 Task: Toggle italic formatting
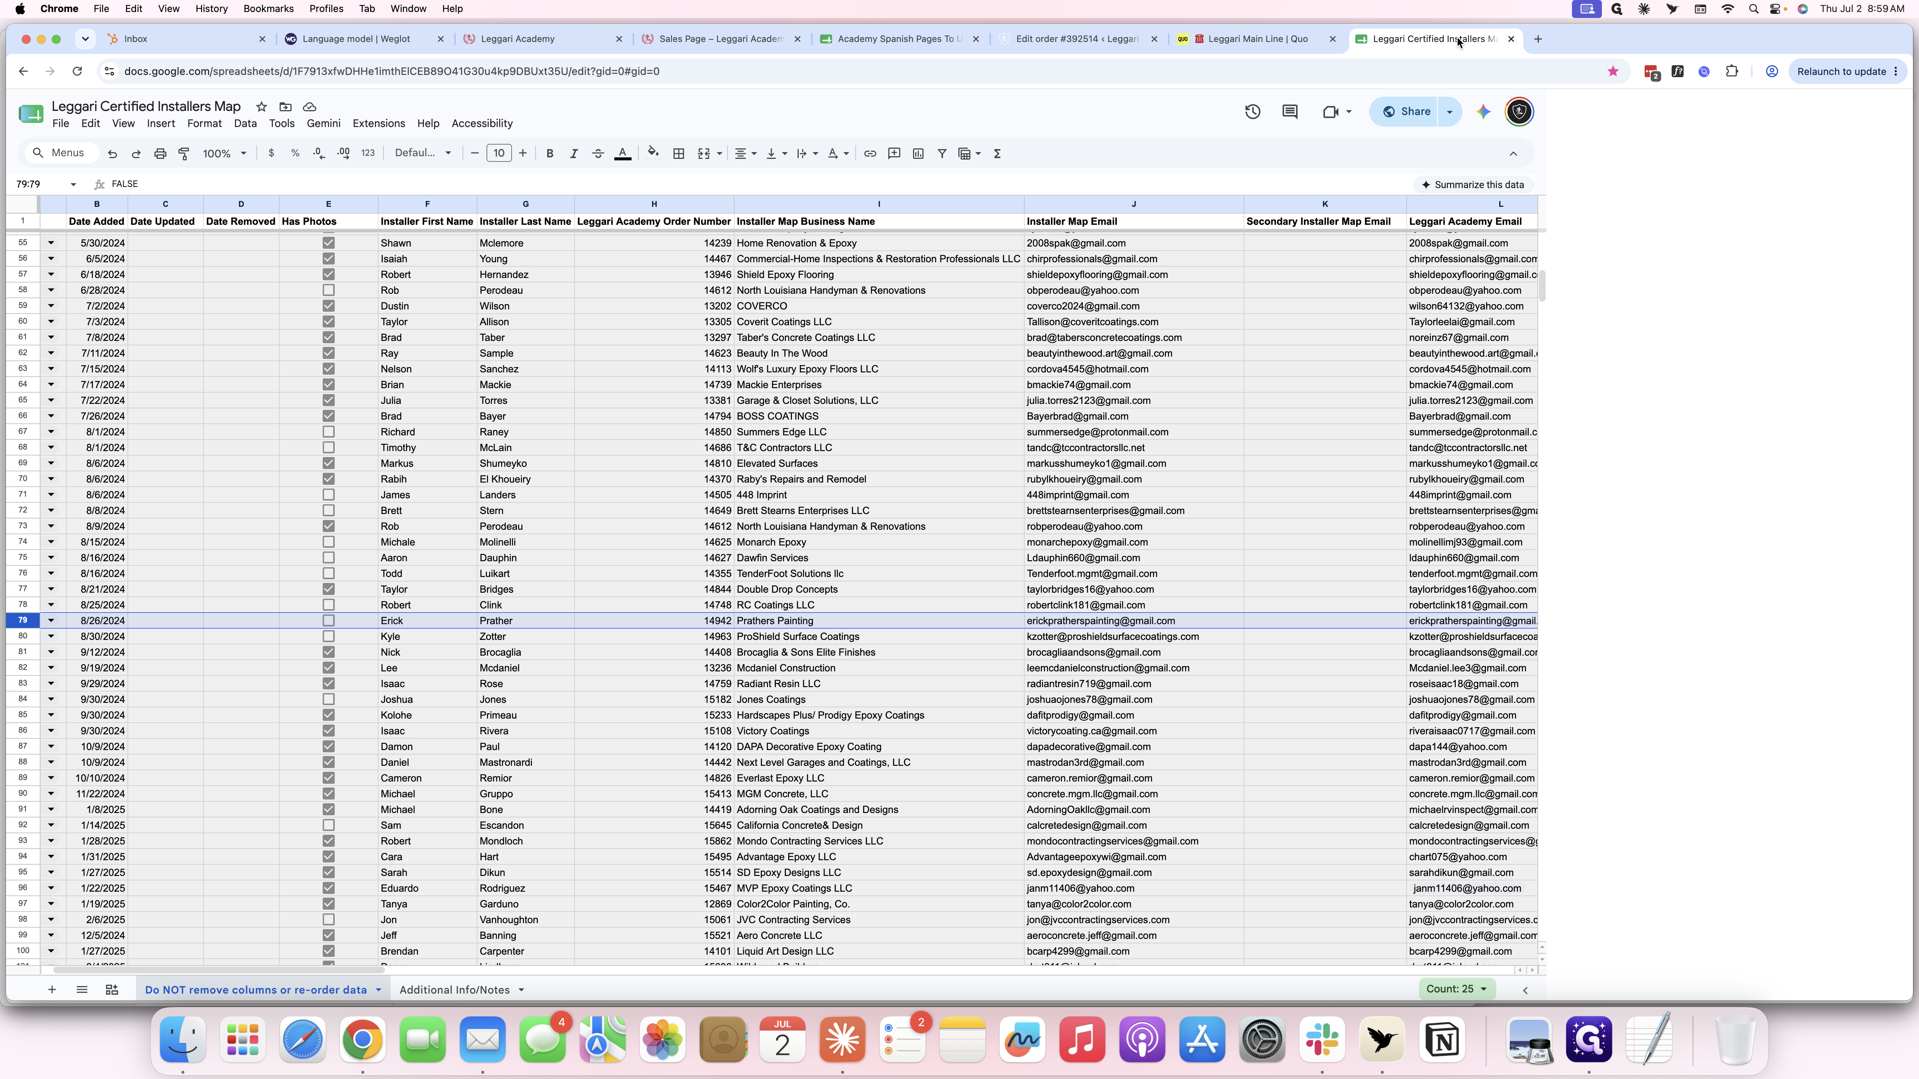coord(573,153)
